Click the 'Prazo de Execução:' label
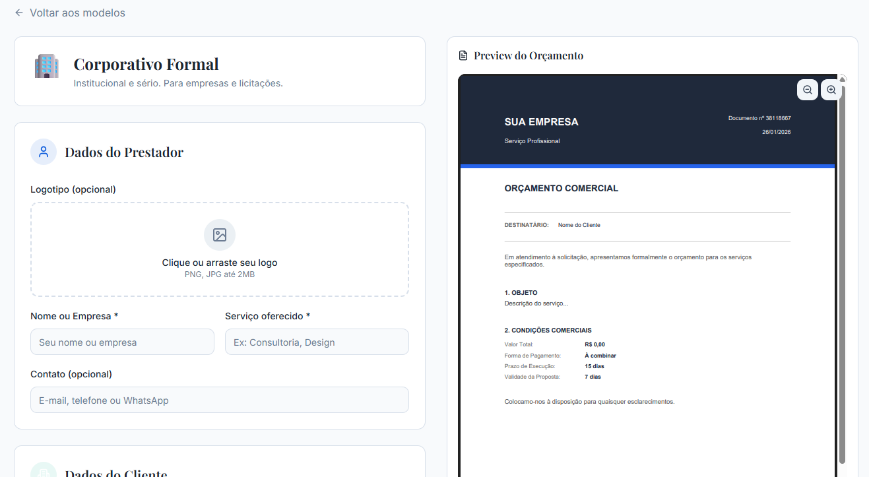Screen dimensions: 869x477 pos(530,366)
